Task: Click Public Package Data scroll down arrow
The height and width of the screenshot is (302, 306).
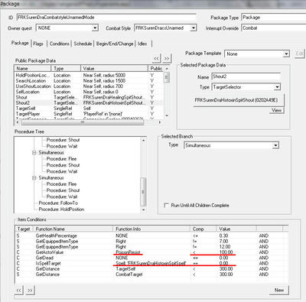Action: click(167, 115)
